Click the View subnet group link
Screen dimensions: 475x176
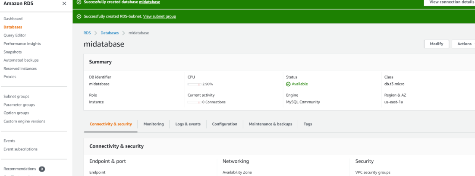tap(160, 16)
